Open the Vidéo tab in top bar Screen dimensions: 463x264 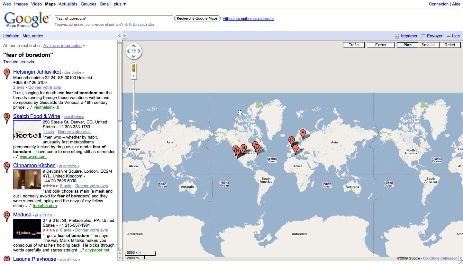[36, 4]
